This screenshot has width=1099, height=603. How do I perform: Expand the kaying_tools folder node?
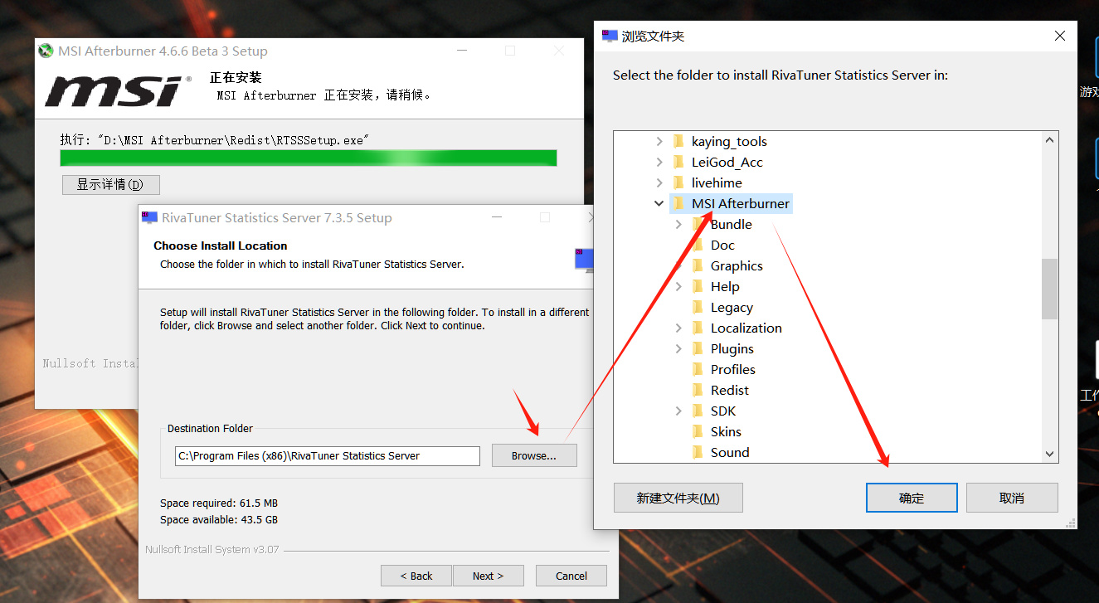[659, 141]
